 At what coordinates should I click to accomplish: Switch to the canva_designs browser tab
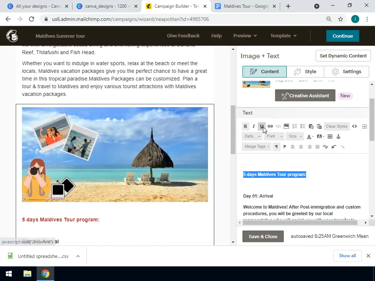(107, 6)
